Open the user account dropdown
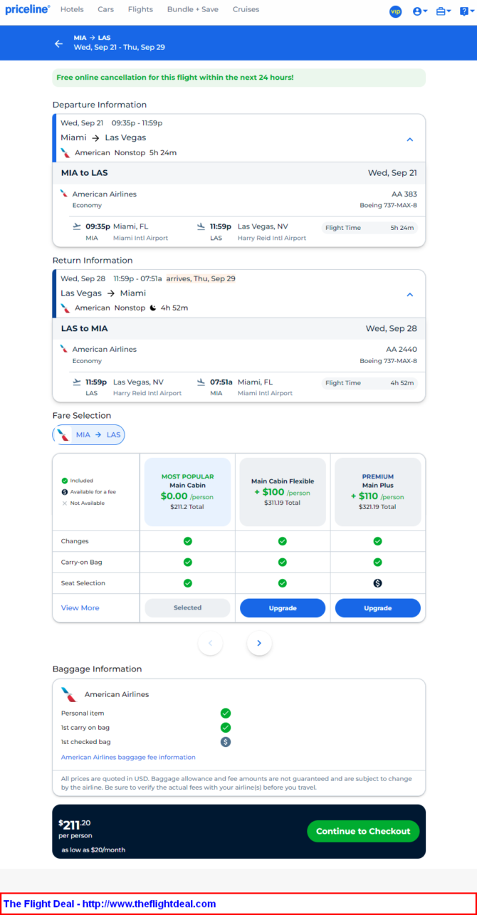The image size is (477, 915). [x=420, y=11]
